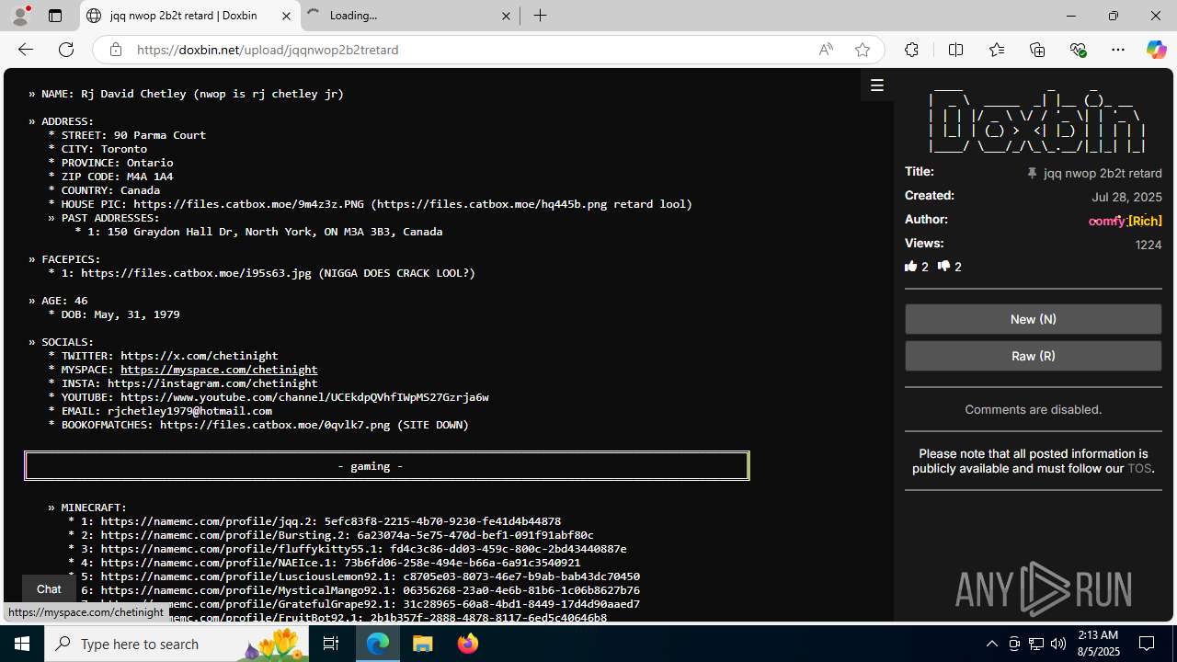Open Microsoft Edge from the taskbar

click(x=378, y=644)
